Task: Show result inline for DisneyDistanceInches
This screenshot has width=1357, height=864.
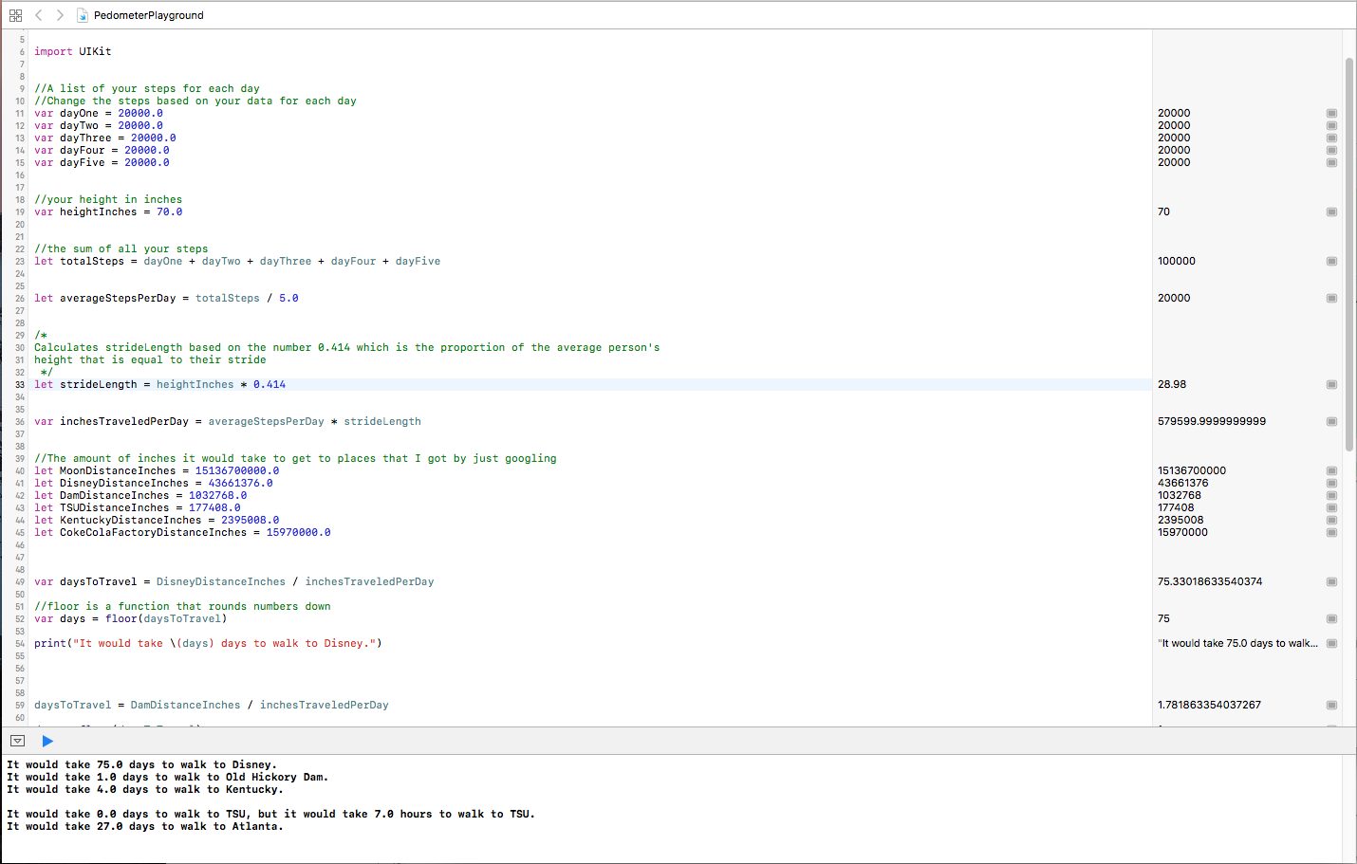Action: pos(1331,483)
